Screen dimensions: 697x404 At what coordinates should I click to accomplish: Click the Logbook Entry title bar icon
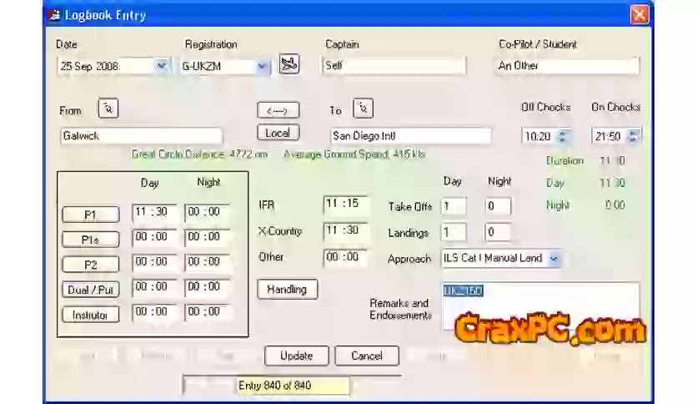pos(54,16)
